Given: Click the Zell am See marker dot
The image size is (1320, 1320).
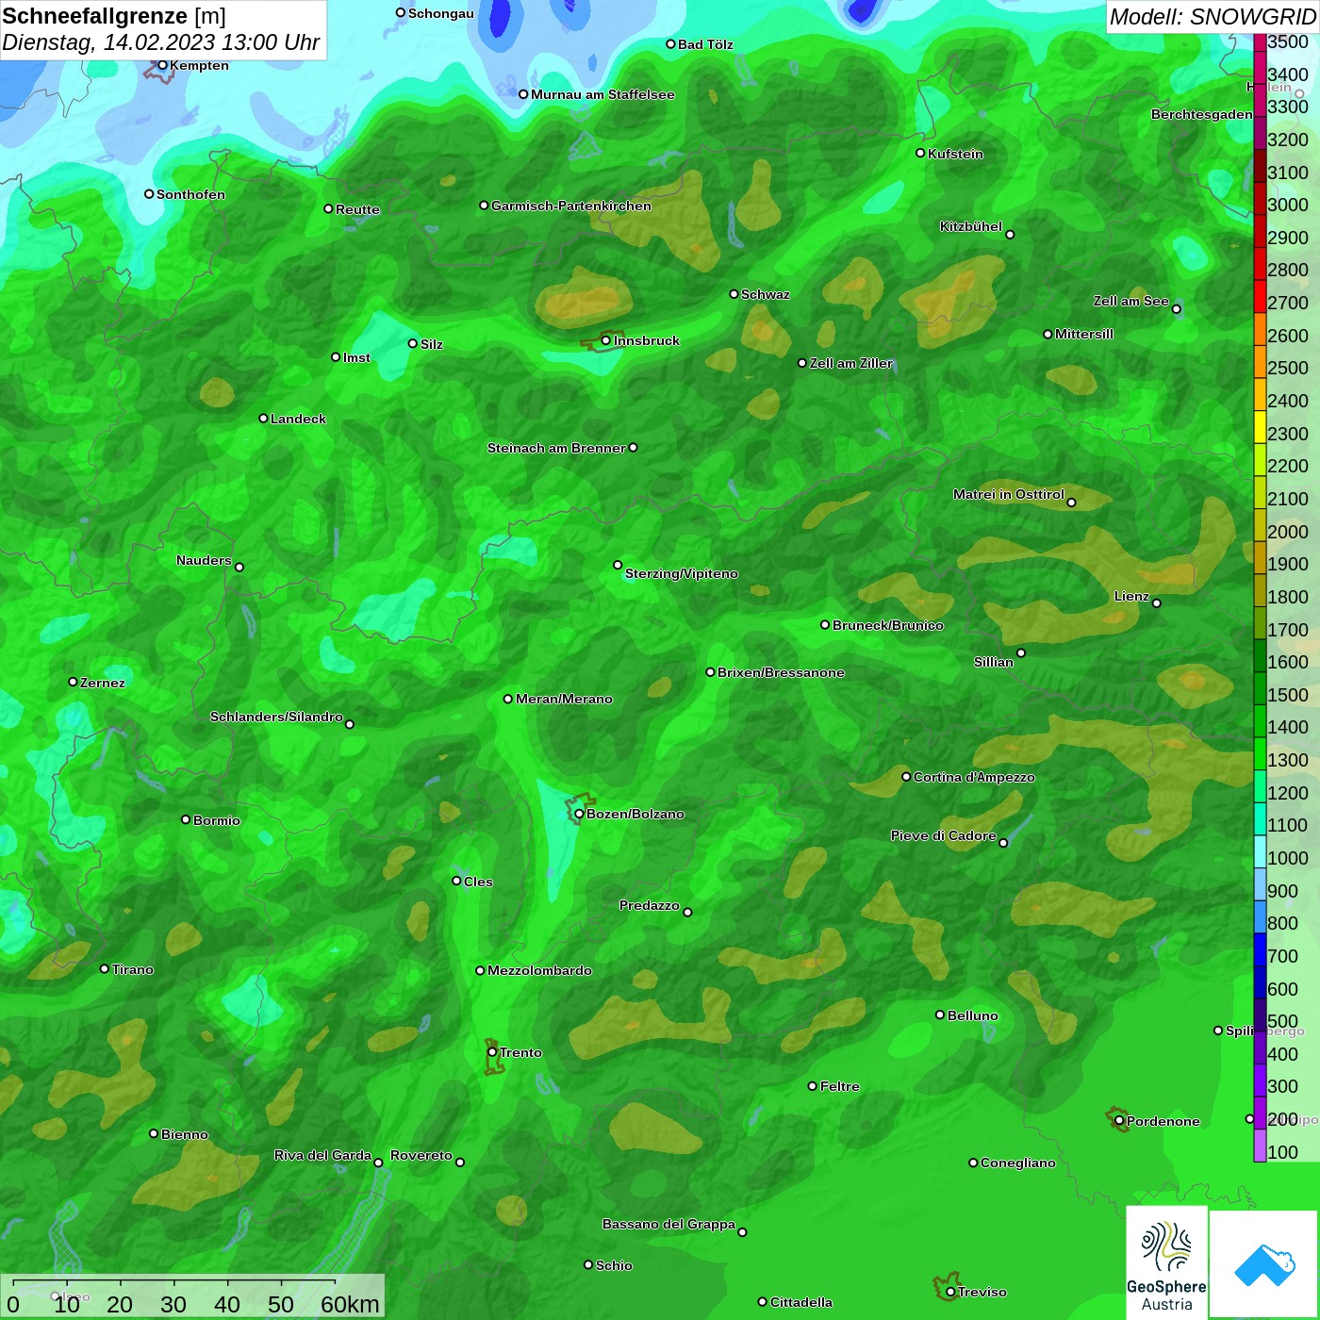Looking at the screenshot, I should (1176, 309).
